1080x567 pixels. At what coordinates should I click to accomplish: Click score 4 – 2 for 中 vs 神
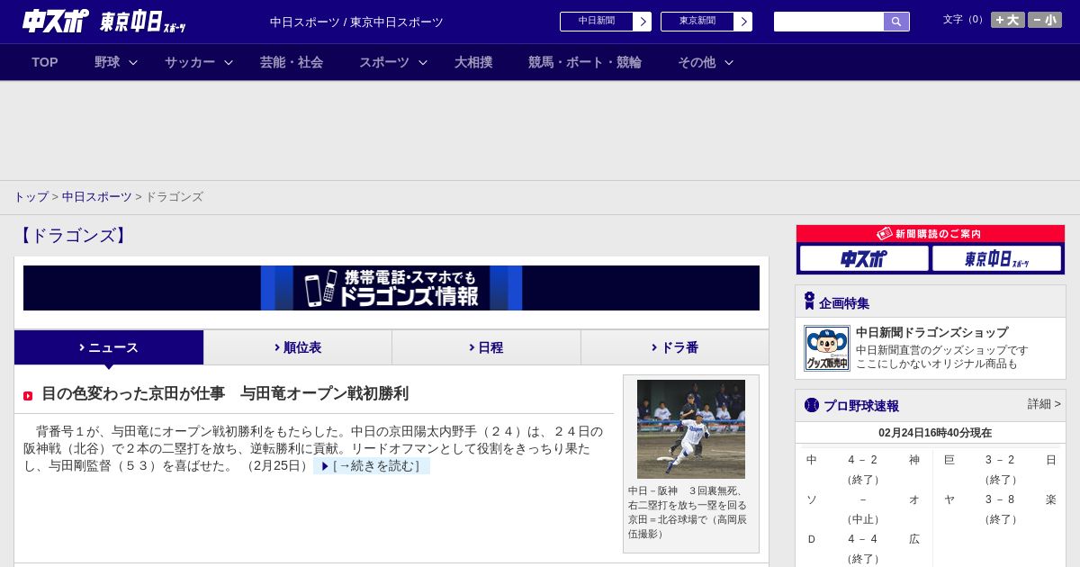click(862, 460)
